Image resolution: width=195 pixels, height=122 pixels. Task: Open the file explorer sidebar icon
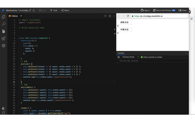tap(3, 17)
